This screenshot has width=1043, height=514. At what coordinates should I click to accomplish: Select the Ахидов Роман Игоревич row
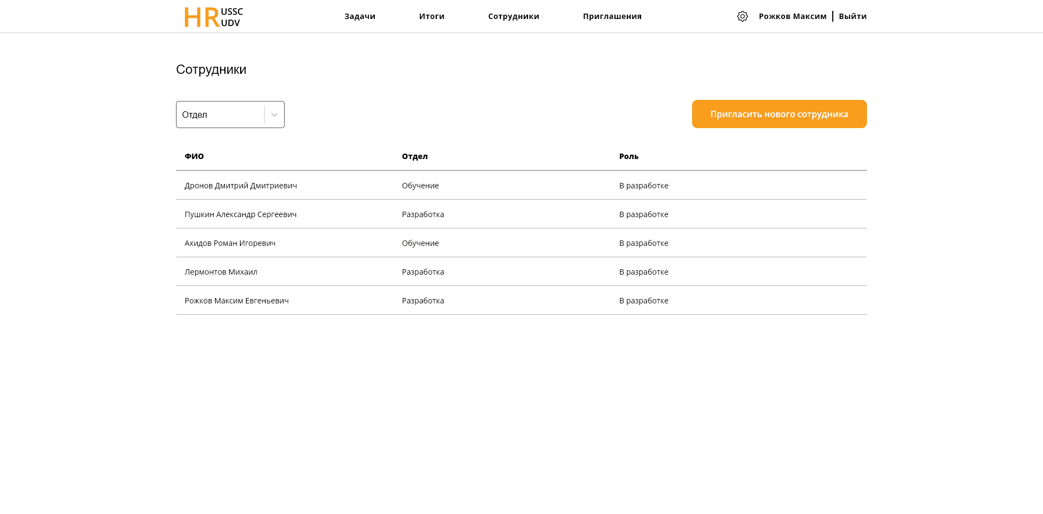coord(230,243)
